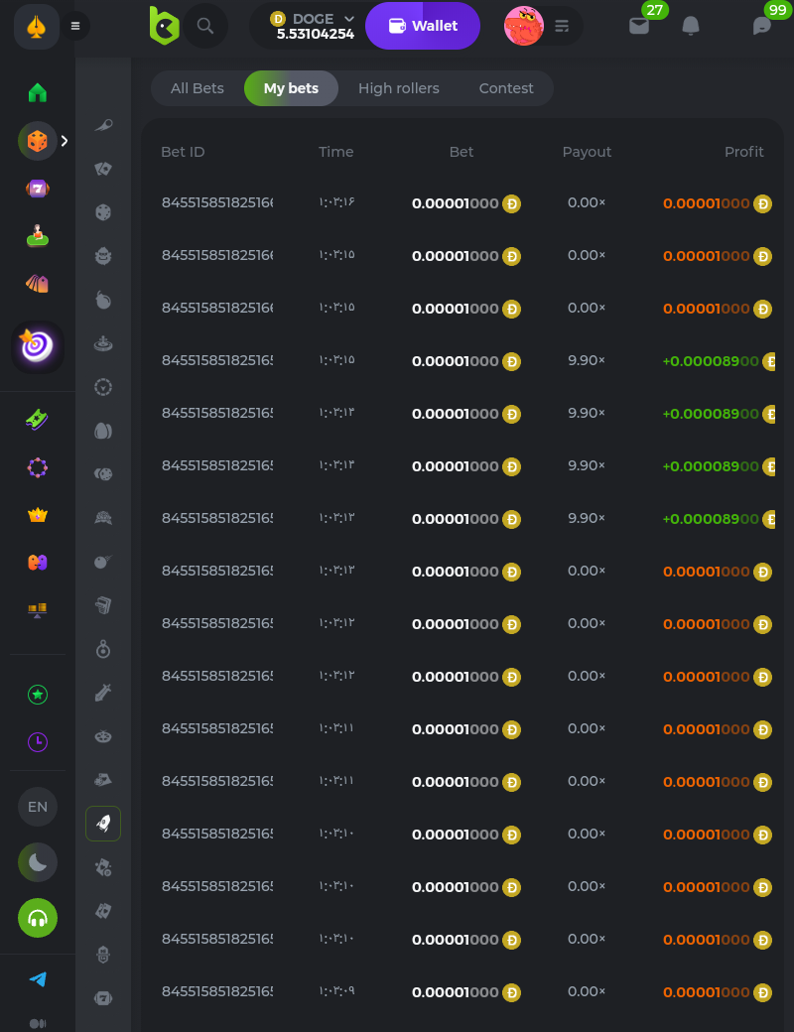Switch to the High rollers tab
Viewport: 794px width, 1032px height.
(x=398, y=88)
